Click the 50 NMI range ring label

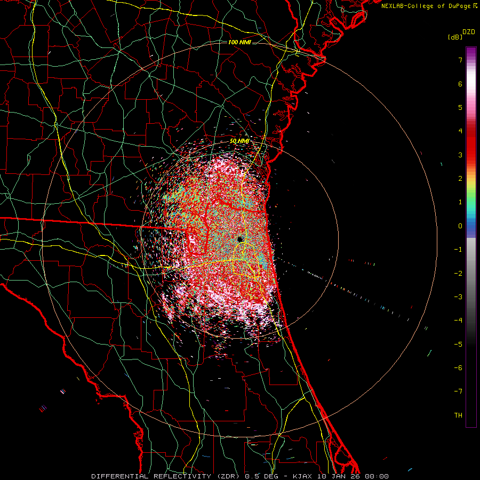click(239, 141)
